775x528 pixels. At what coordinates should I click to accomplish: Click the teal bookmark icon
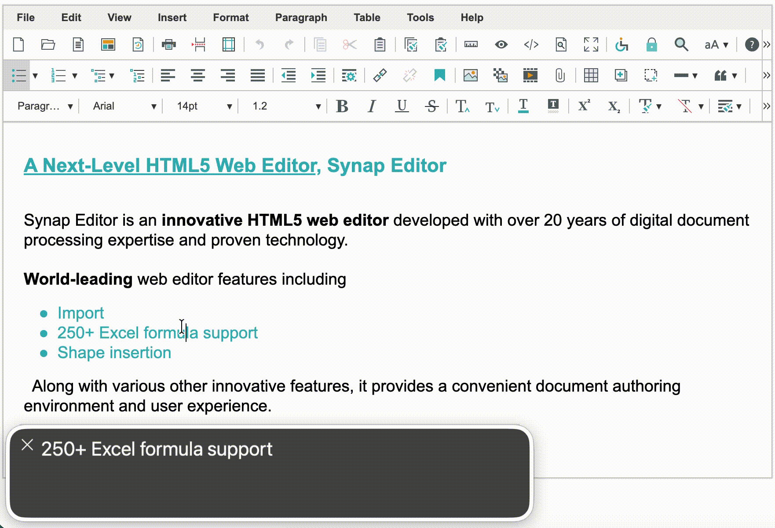(x=439, y=76)
